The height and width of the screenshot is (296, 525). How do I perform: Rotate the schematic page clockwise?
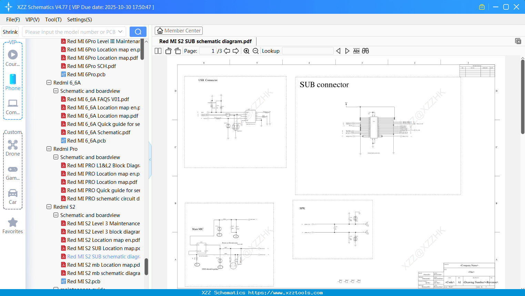[x=177, y=51]
